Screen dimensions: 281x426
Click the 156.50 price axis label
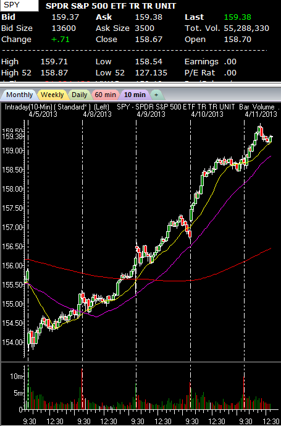[11, 247]
